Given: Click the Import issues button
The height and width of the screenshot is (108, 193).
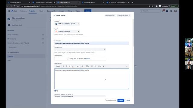Looking at the screenshot, I should coord(110,16).
